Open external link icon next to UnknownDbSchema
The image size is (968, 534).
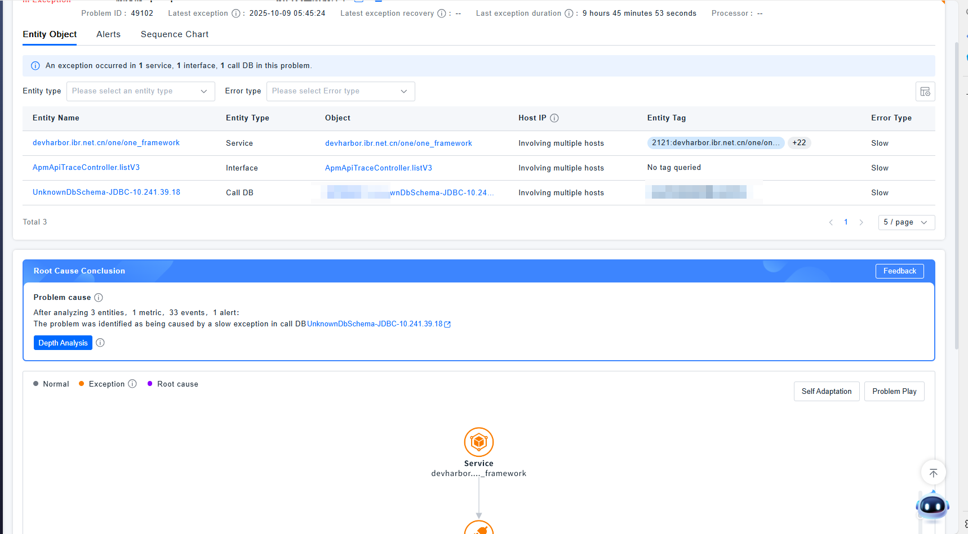point(447,325)
